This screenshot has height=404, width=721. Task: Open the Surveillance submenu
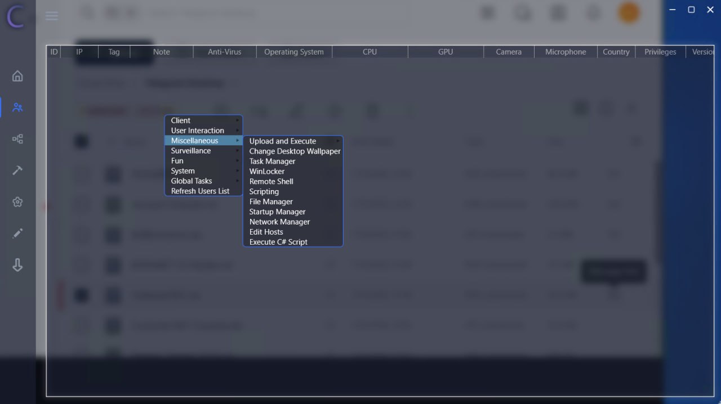(203, 151)
